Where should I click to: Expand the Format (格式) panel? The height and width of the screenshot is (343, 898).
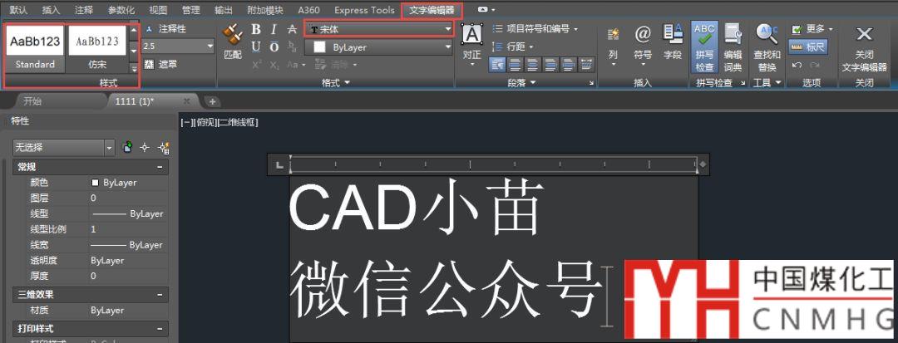click(x=335, y=83)
